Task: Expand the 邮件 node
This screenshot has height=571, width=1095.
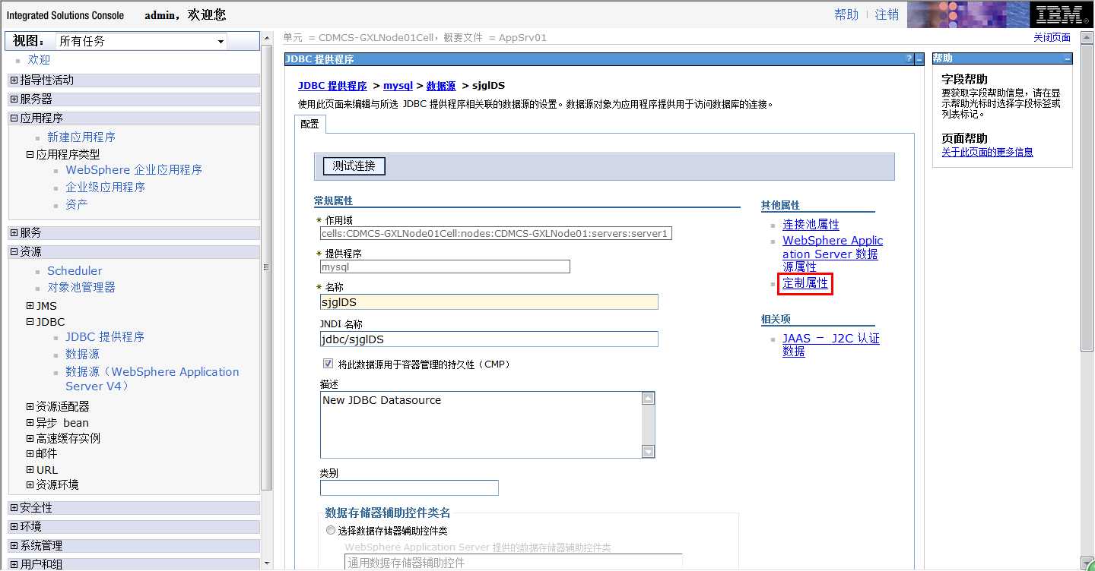Action: [x=30, y=453]
